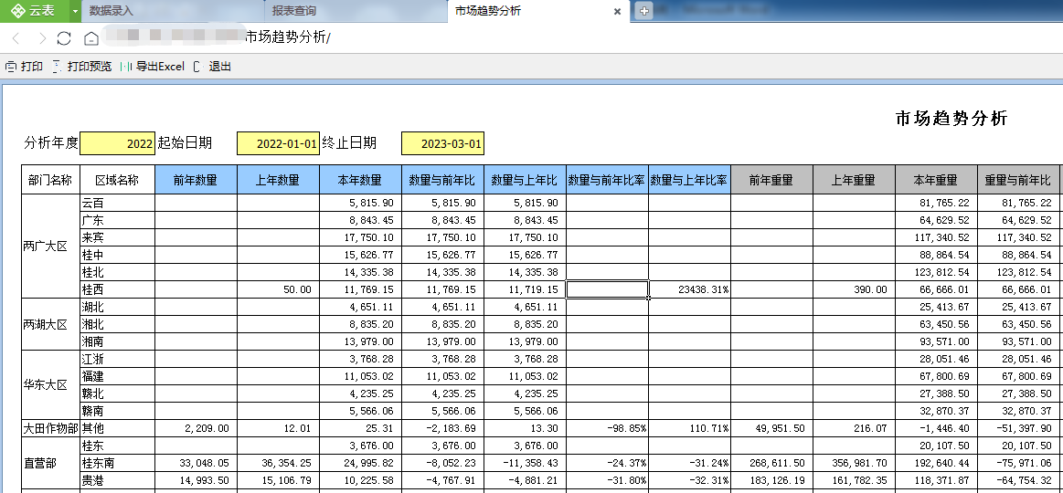Go back with the left arrow
Viewport: 1063px width, 493px height.
coord(16,38)
